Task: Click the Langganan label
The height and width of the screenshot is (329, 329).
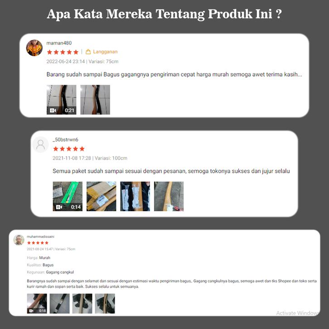Action: [x=105, y=52]
